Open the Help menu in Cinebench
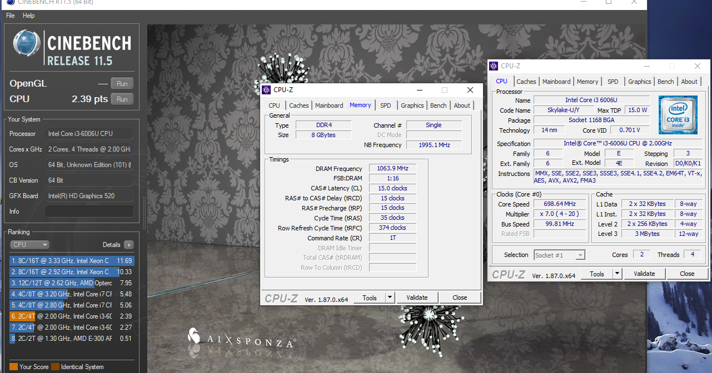Viewport: 712px width, 373px height. (28, 16)
